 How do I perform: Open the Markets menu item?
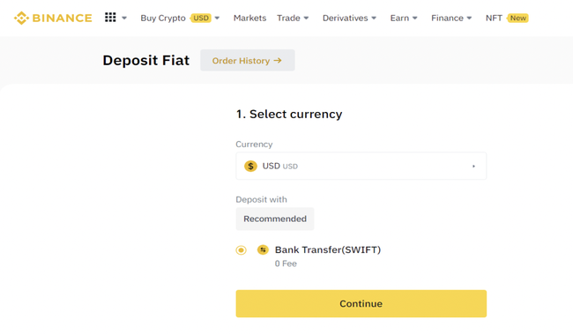(250, 18)
